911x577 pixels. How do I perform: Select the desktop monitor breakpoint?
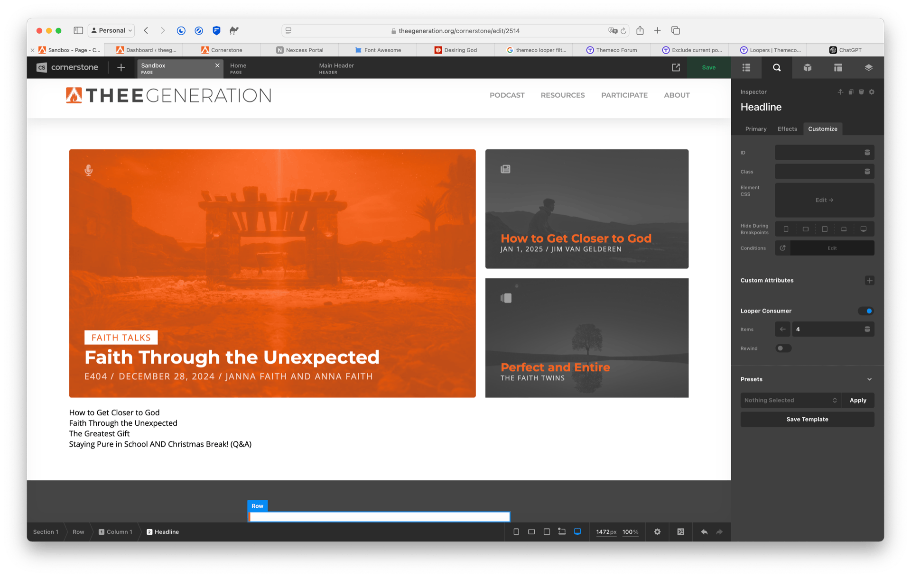[577, 532]
